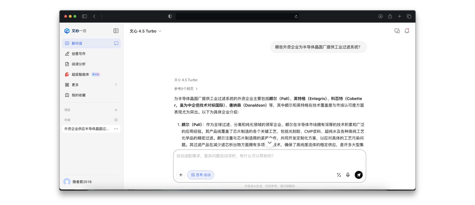Screen dimensions: 475x205
Task: Open a new Safari tab
Action: (x=399, y=16)
